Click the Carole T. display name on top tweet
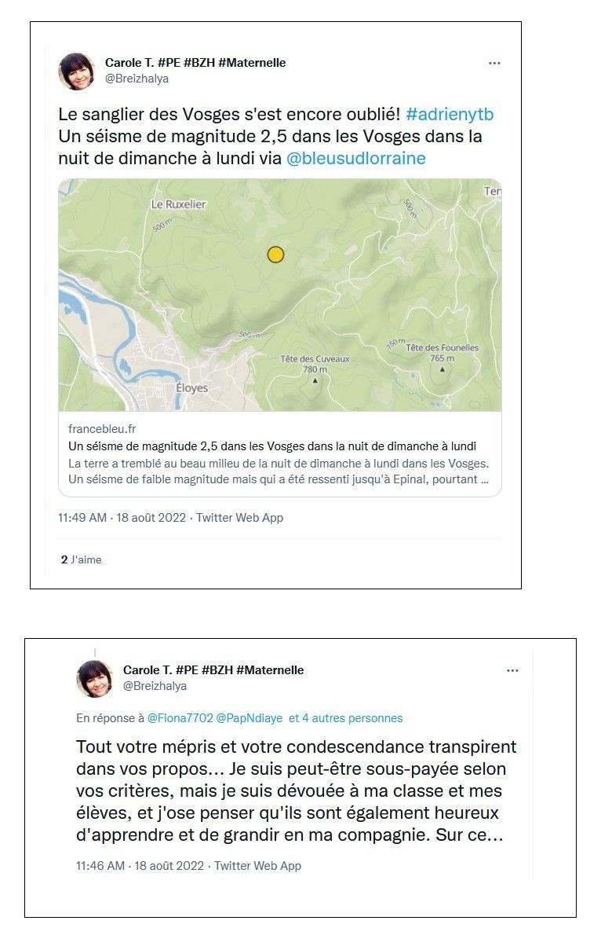This screenshot has width=601, height=939. [195, 63]
